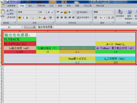
Task: Open the Font 字体 dialog launcher
Action: click(x=53, y=23)
